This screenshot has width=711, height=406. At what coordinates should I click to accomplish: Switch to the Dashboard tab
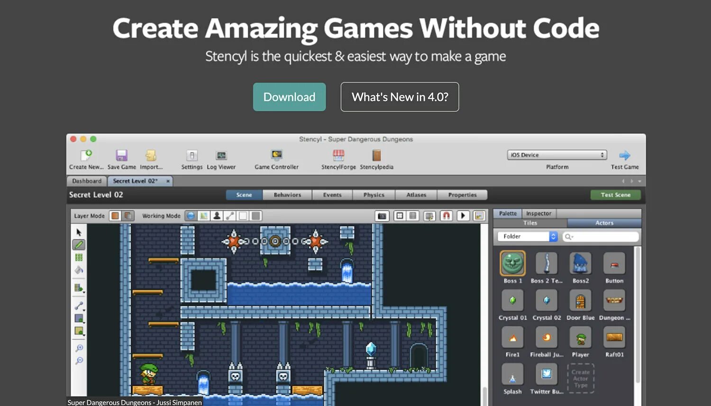(87, 181)
